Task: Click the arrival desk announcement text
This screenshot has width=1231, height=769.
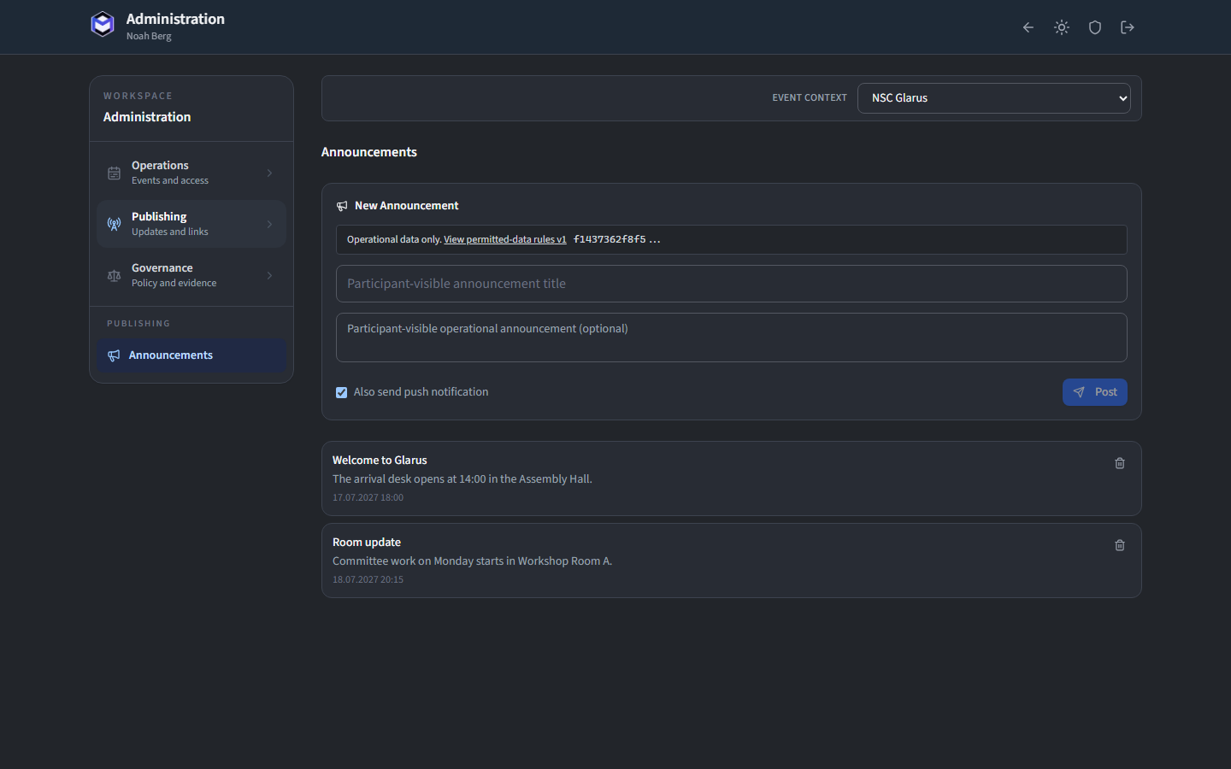Action: pyautogui.click(x=462, y=478)
